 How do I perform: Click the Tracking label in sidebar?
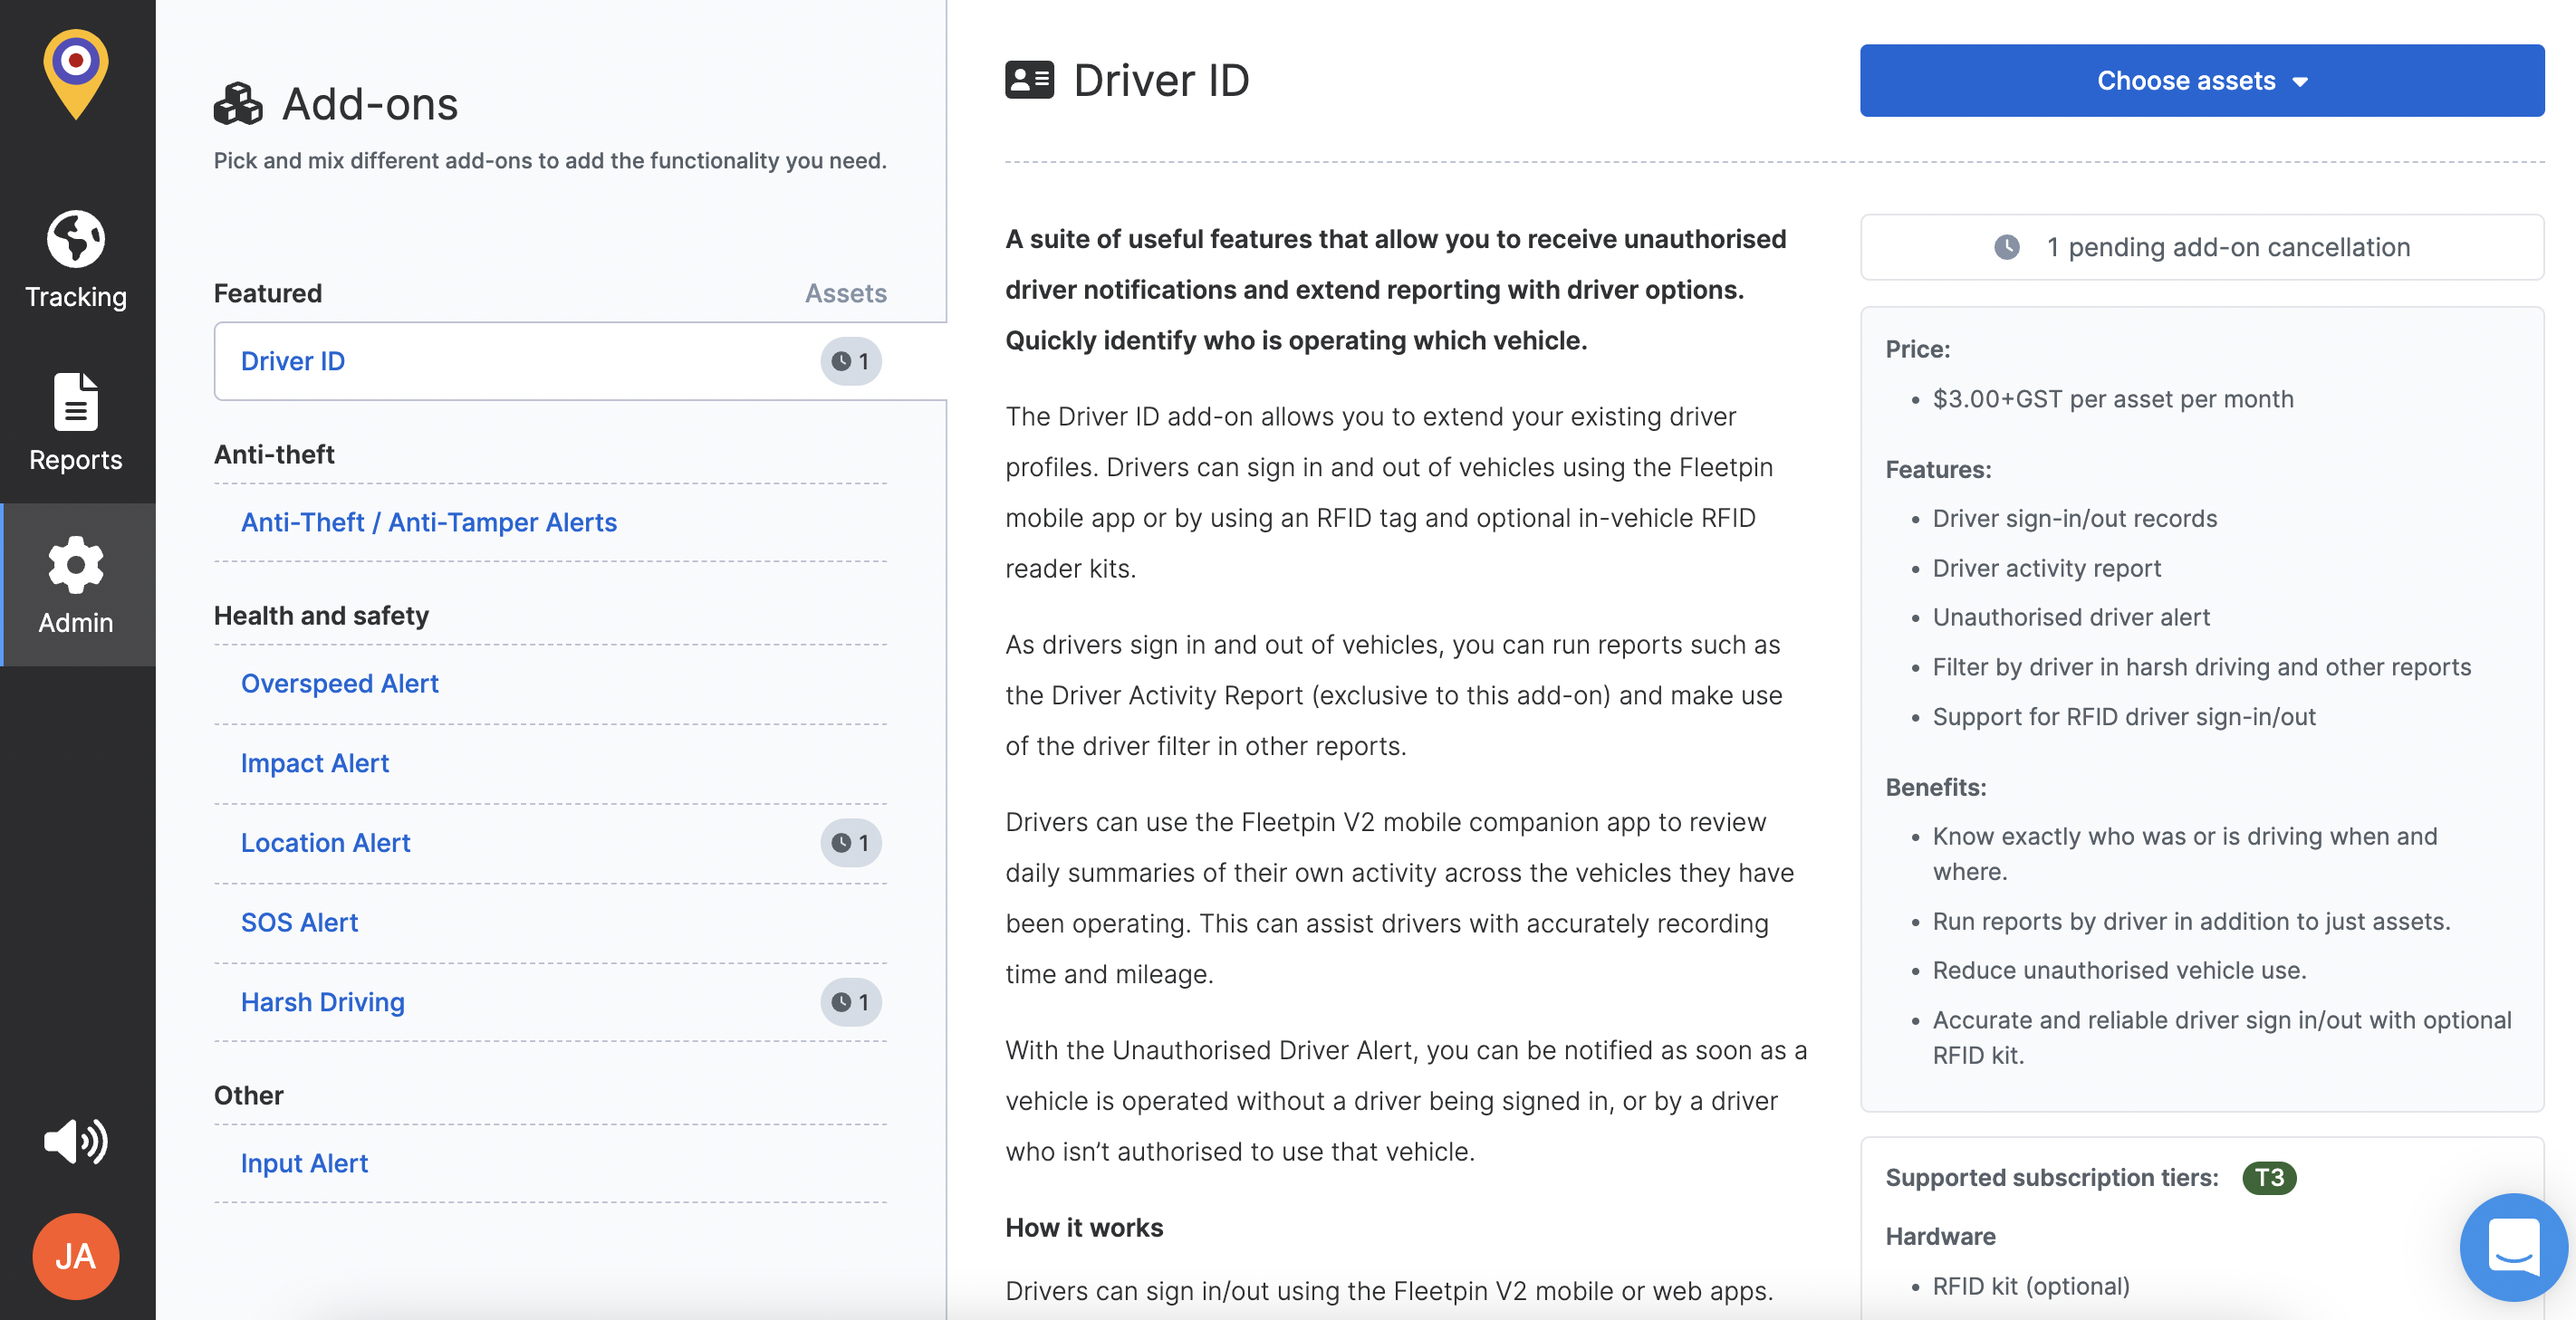76,297
